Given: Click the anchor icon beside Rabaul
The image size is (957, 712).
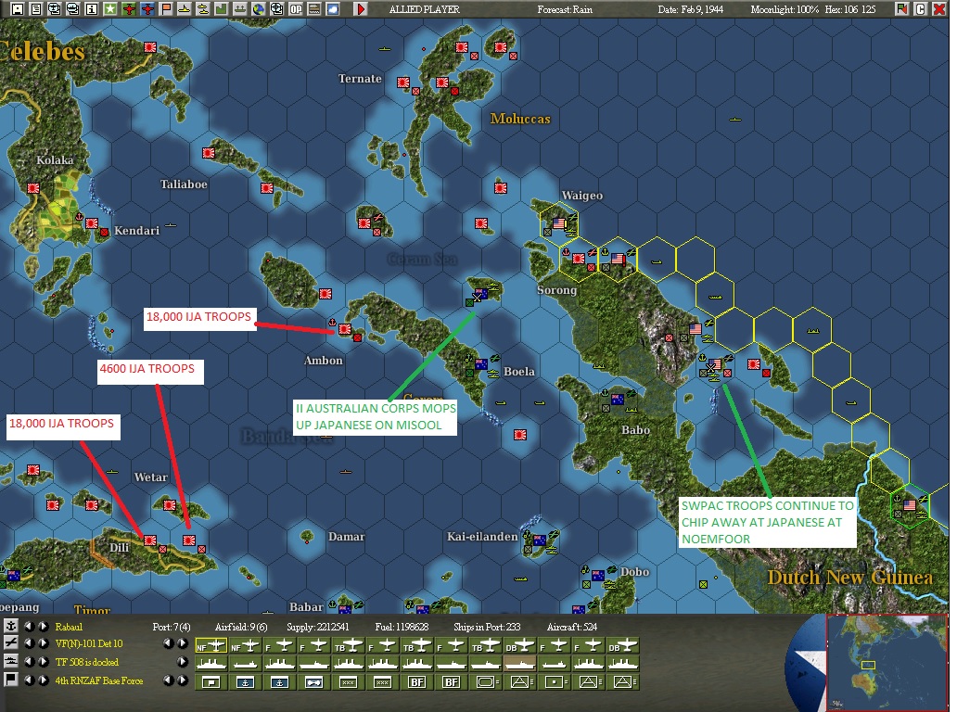Looking at the screenshot, I should tap(10, 626).
